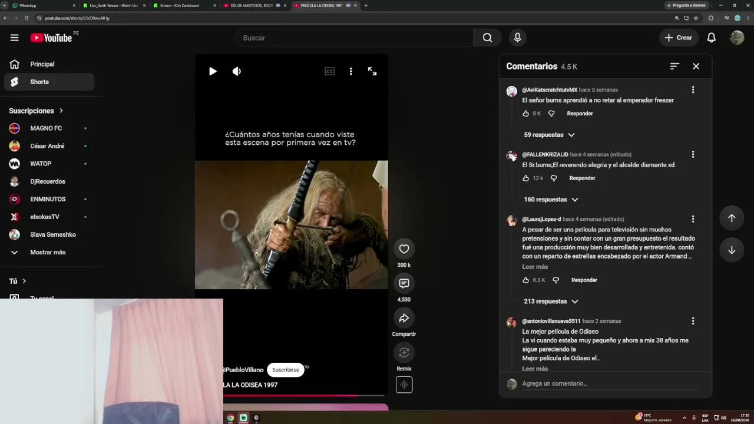Dislike FALLENKRIZALID's comment
Image resolution: width=754 pixels, height=424 pixels.
pyautogui.click(x=554, y=178)
